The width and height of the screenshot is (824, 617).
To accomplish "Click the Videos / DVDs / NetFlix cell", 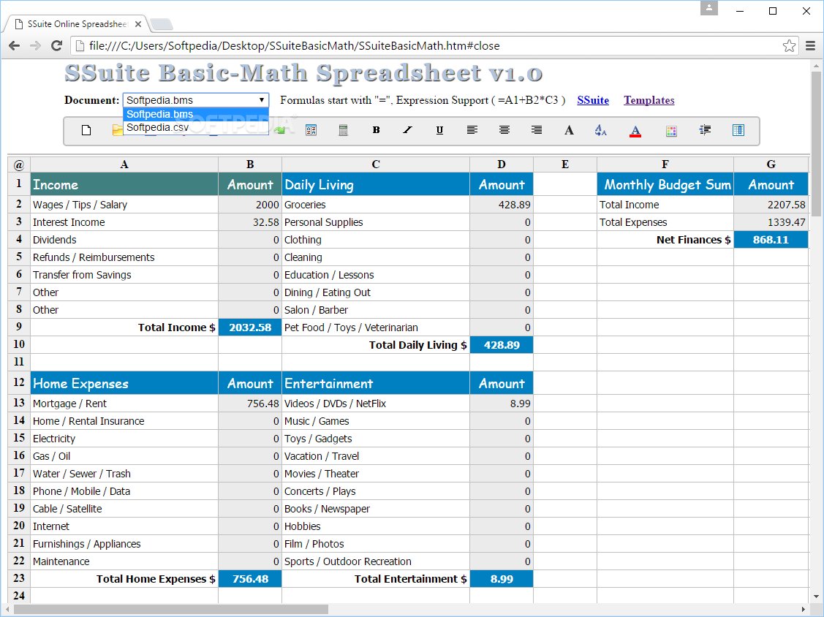I will [x=376, y=404].
